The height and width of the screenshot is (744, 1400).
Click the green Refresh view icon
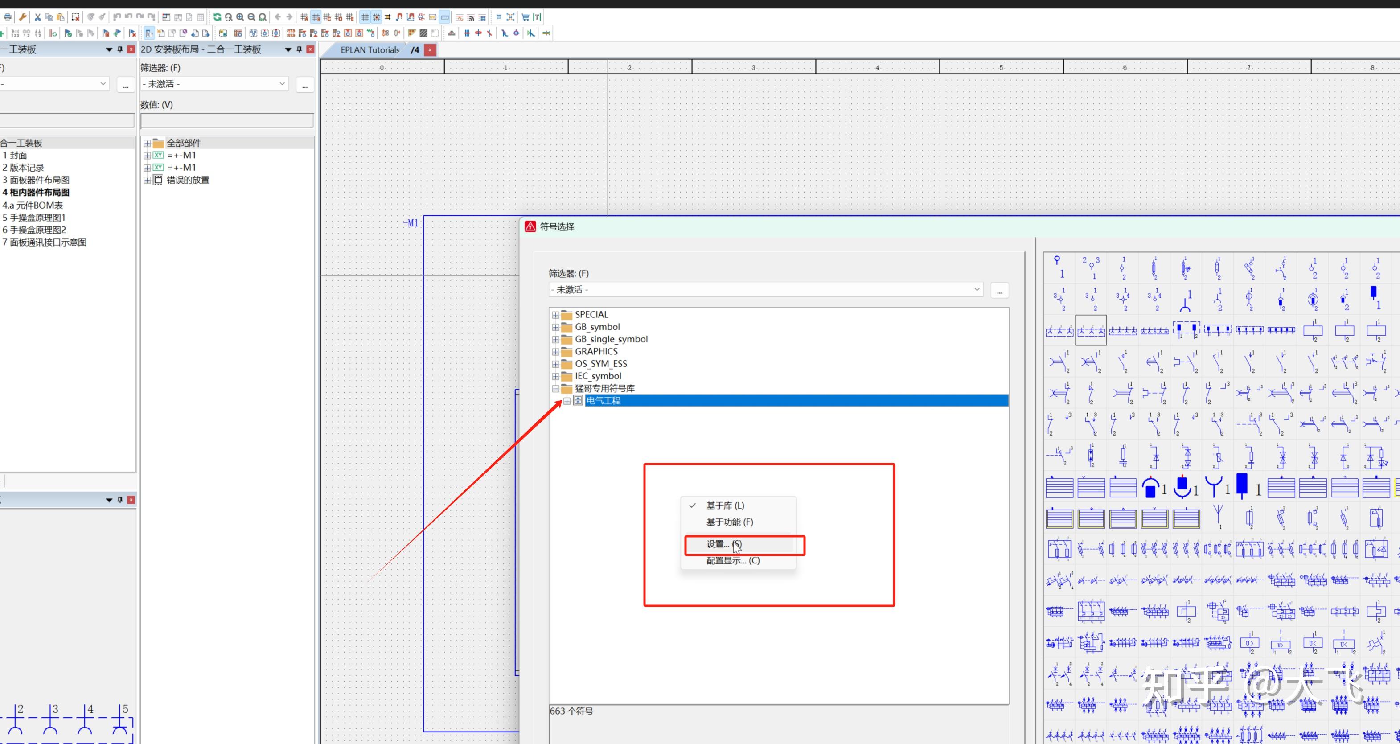click(217, 17)
